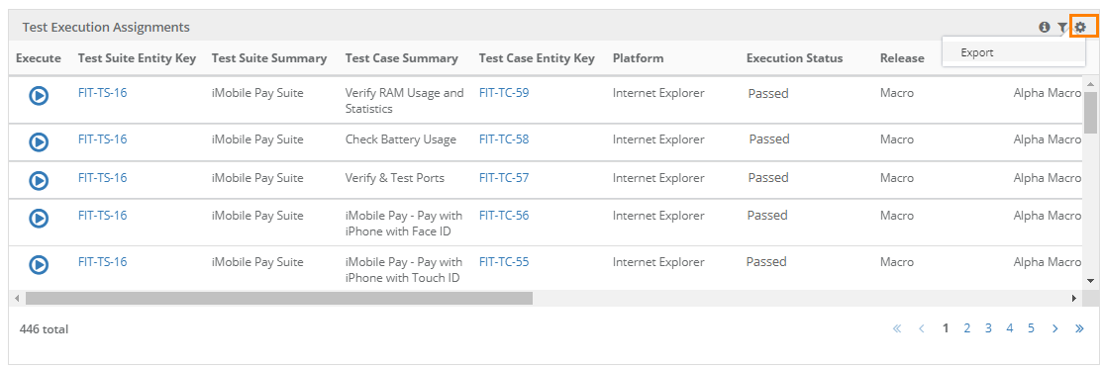Go to page 2
Screen dimensions: 1102x368
(967, 328)
